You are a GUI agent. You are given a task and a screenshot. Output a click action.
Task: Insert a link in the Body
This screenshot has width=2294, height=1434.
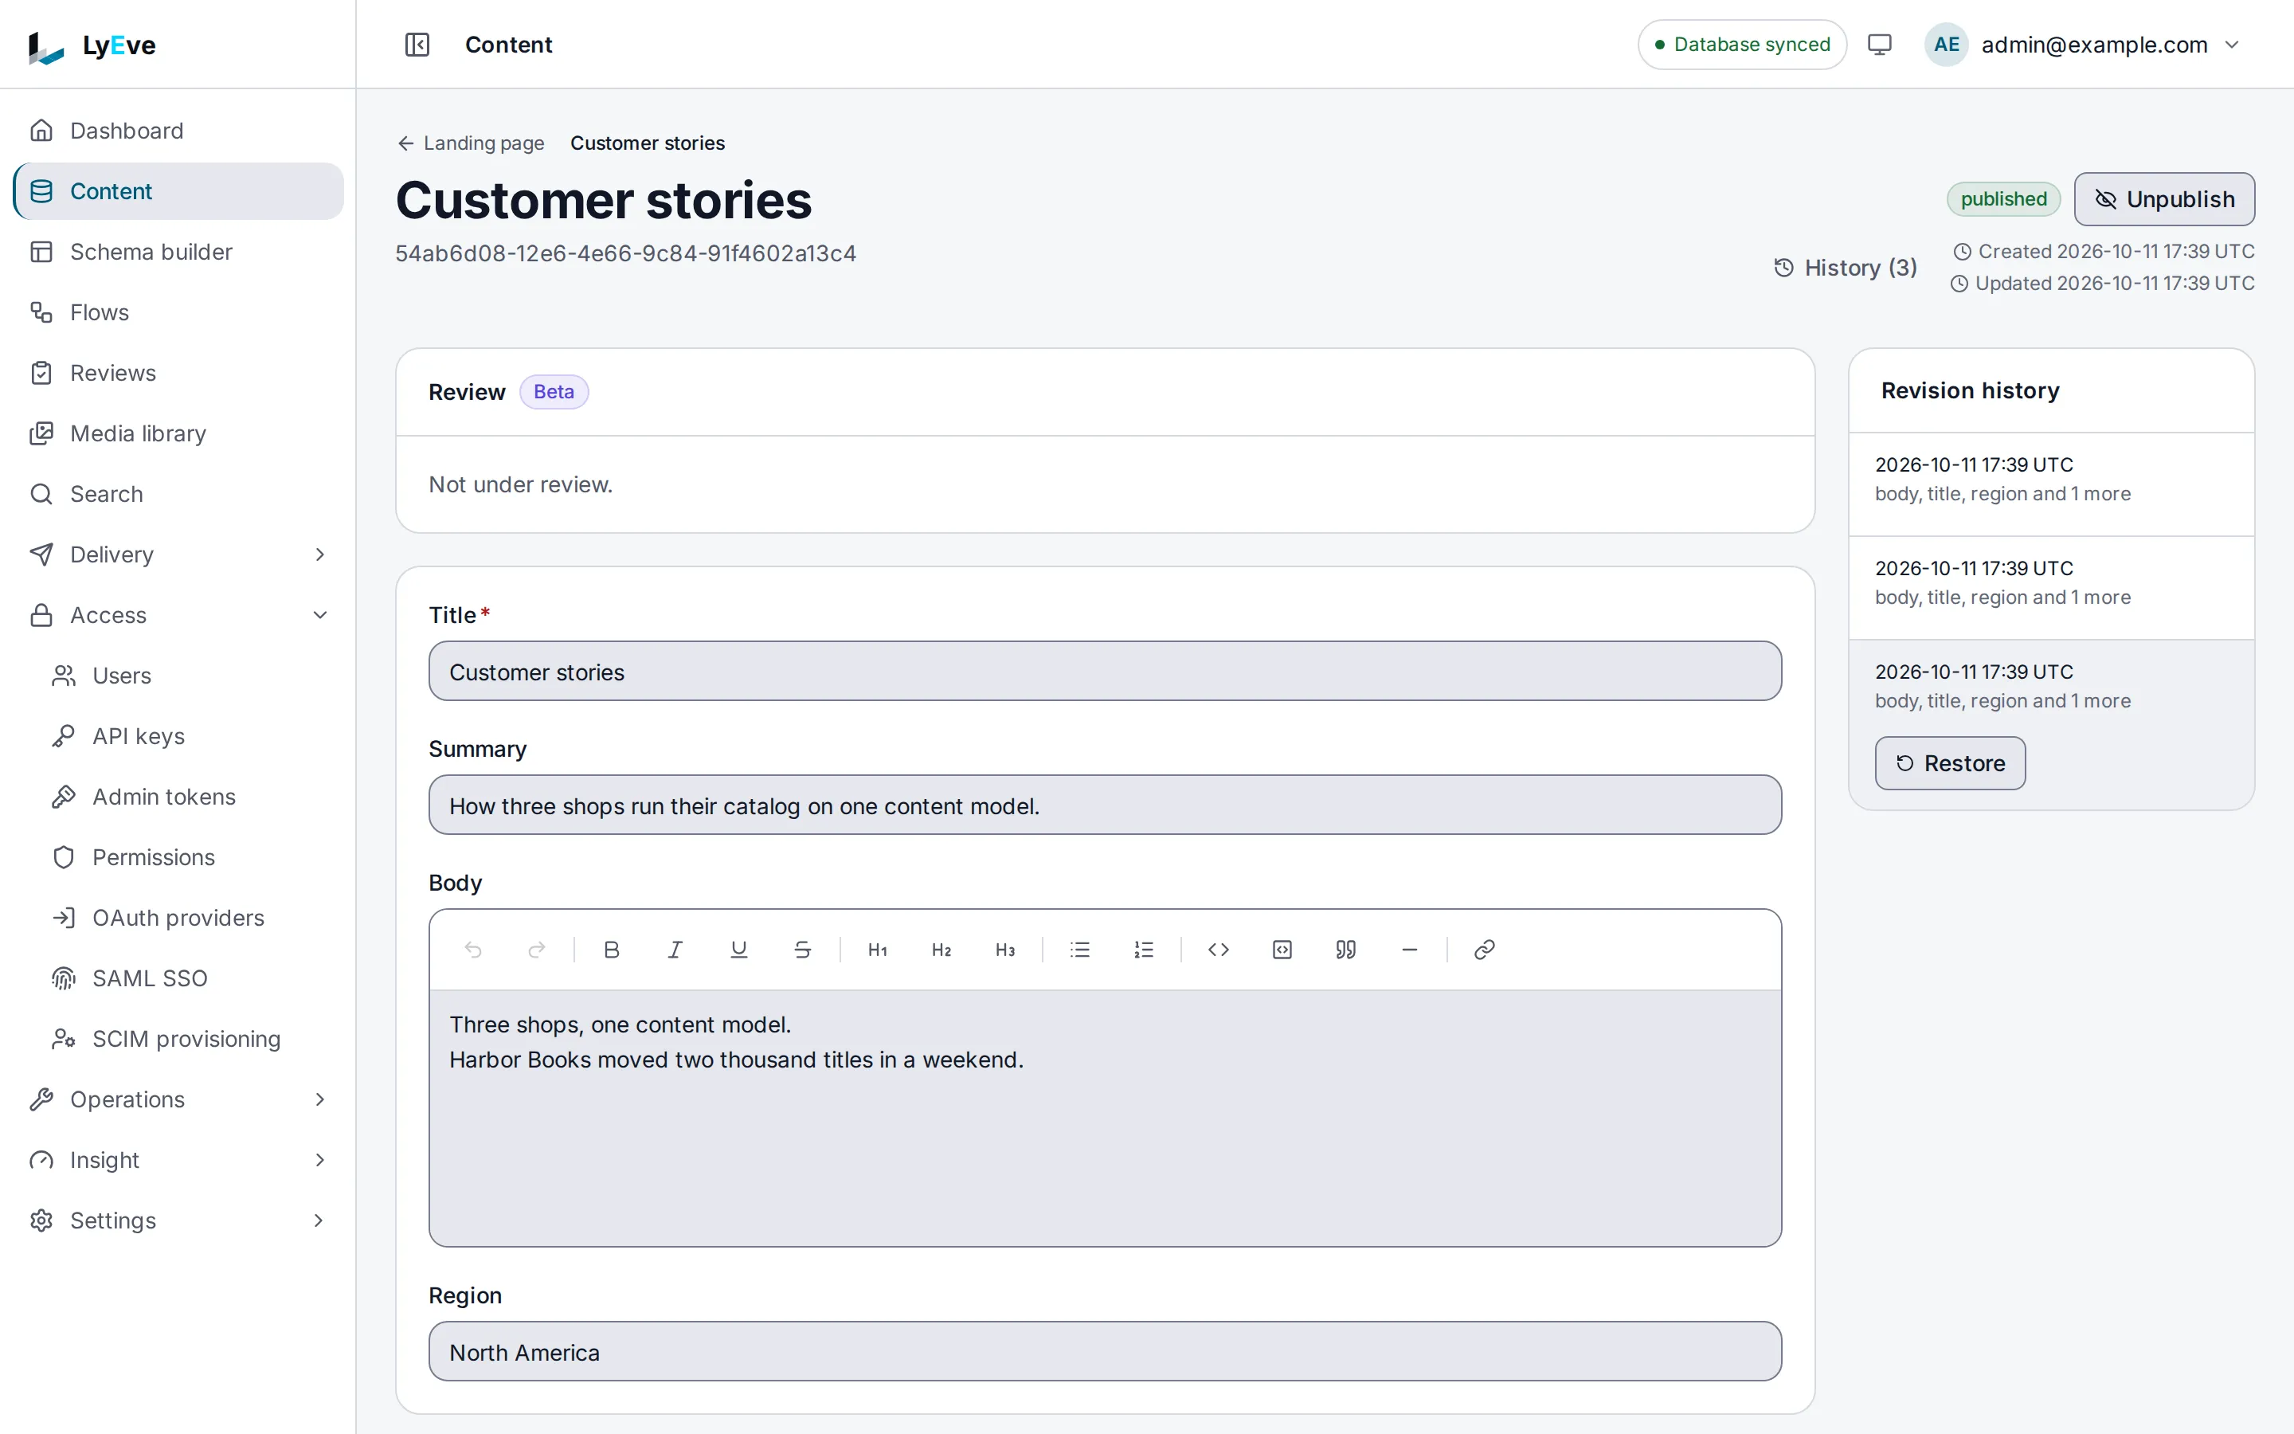1485,950
